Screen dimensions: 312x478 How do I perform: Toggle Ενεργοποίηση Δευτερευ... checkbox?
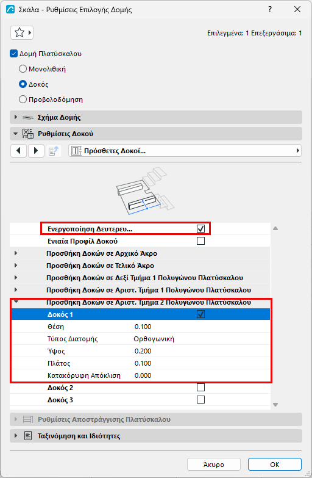point(200,229)
